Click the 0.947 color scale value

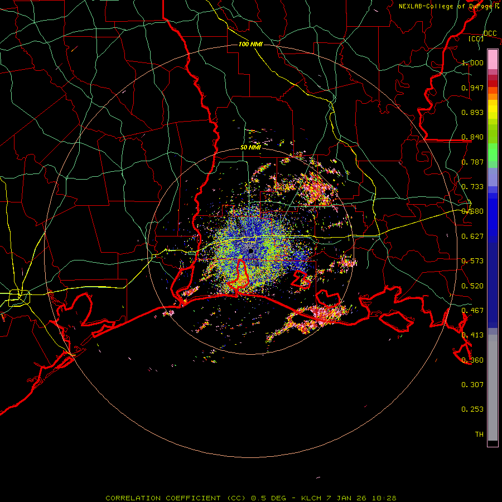pos(472,88)
